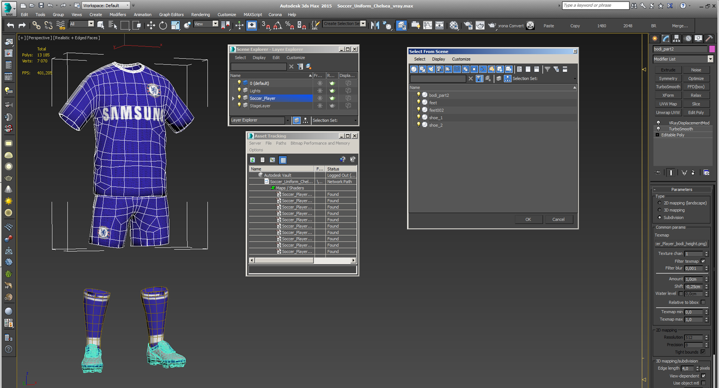Toggle Display Shapes filter in Select From Scene

coord(423,69)
